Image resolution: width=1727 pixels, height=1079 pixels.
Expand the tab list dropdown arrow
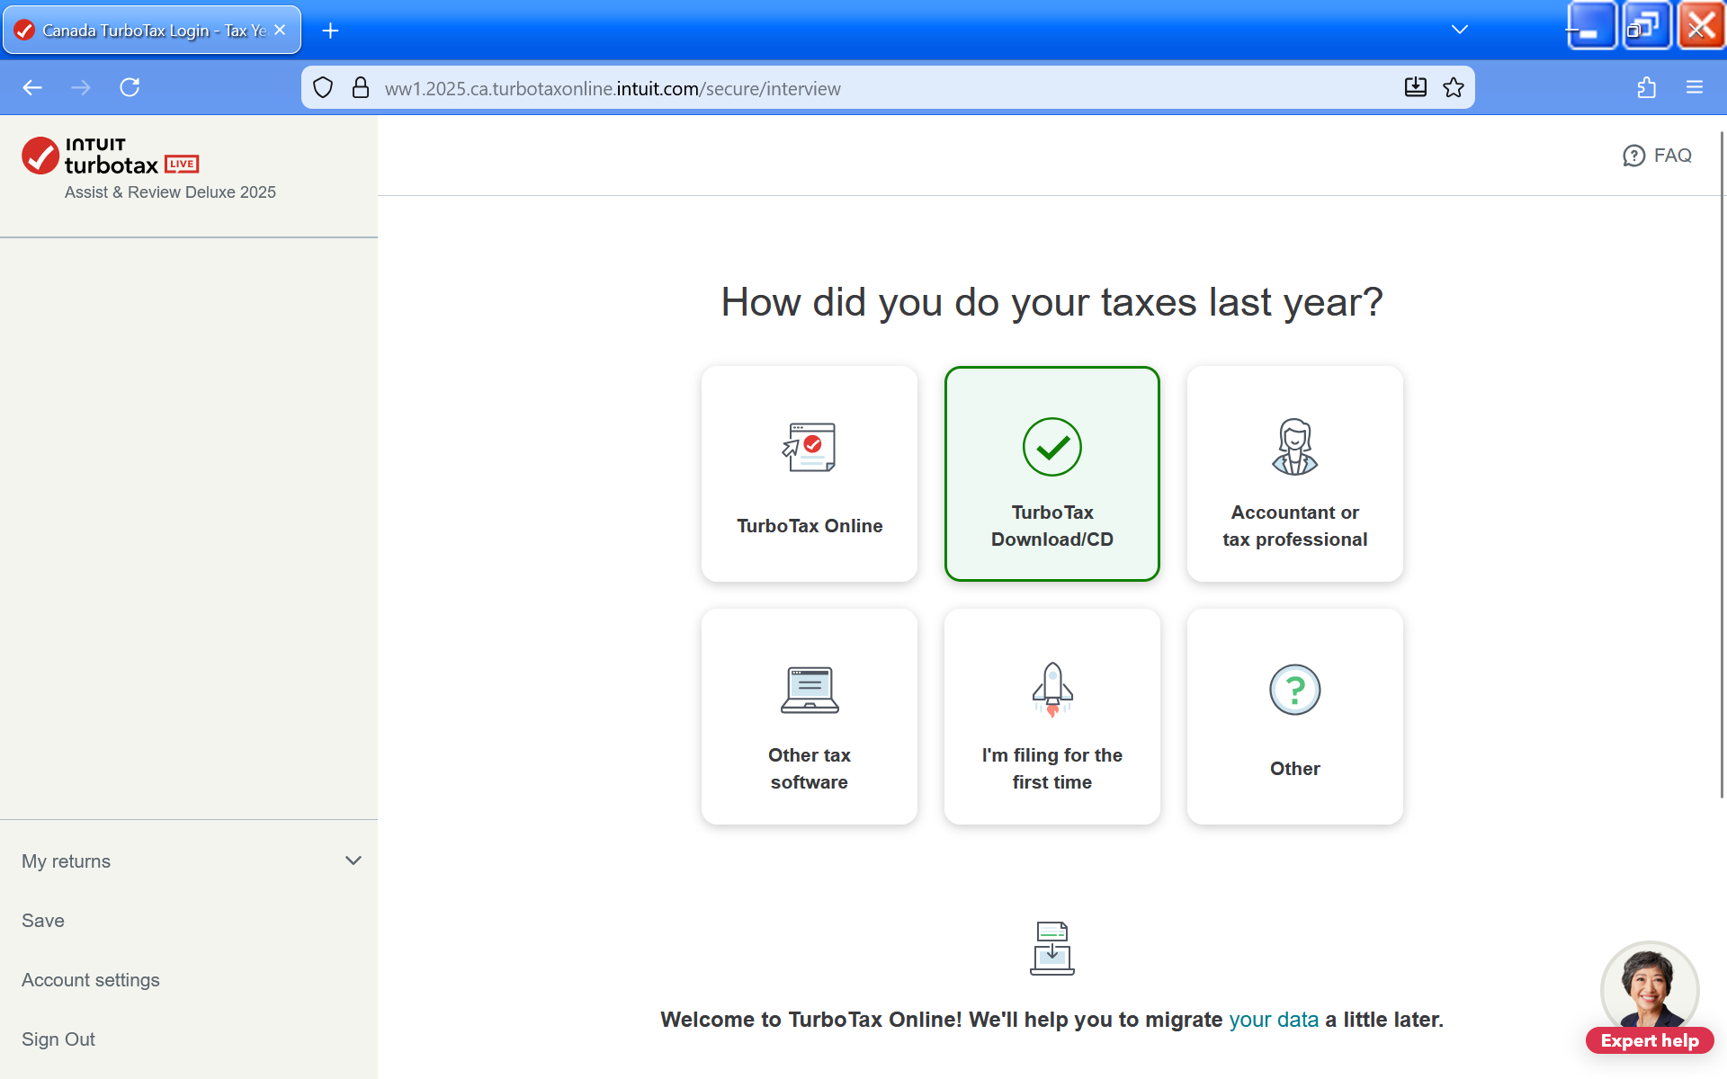click(x=1459, y=30)
